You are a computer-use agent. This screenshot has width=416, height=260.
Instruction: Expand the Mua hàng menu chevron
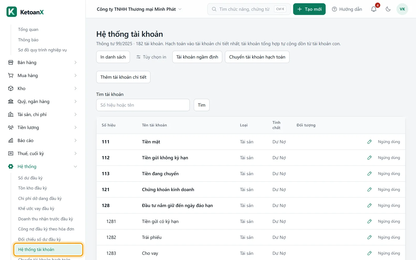coord(75,75)
